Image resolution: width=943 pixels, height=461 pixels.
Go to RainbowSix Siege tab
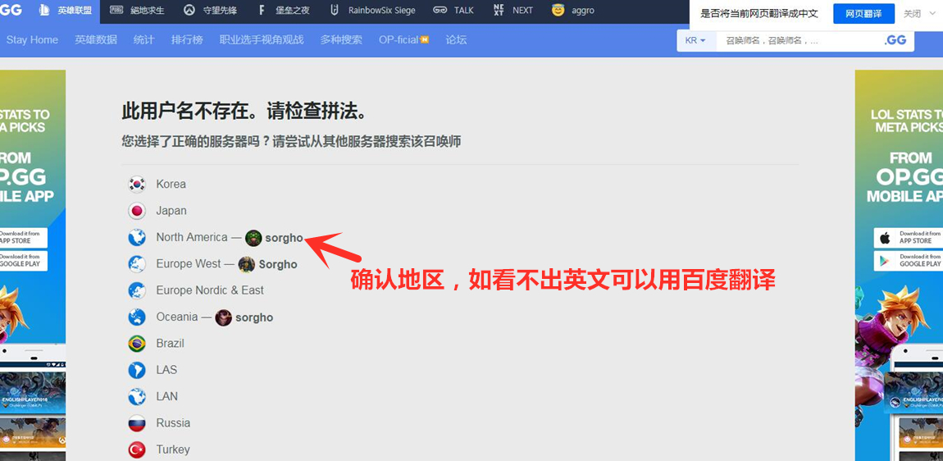pyautogui.click(x=373, y=10)
